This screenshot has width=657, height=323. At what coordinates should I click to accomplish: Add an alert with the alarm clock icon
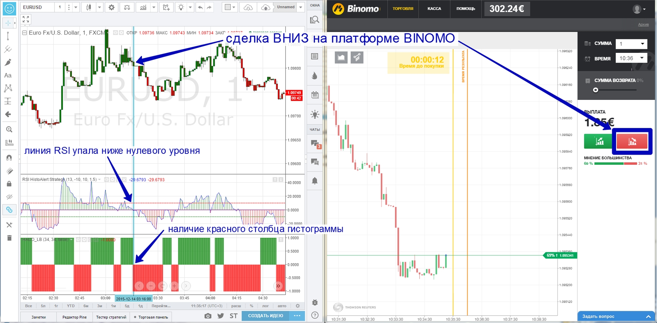click(166, 7)
